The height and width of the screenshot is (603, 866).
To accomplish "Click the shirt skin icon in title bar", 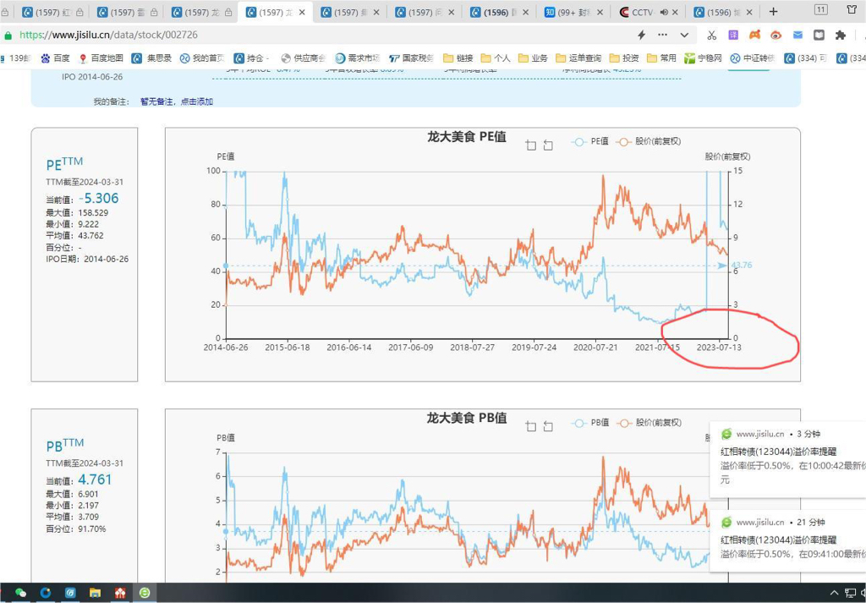I will coord(852,9).
